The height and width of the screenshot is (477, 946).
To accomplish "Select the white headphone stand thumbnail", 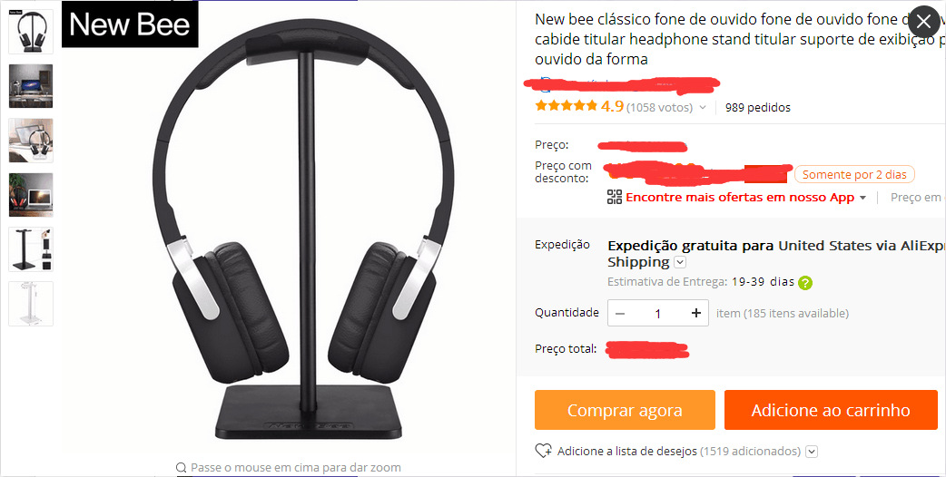I will click(x=31, y=304).
